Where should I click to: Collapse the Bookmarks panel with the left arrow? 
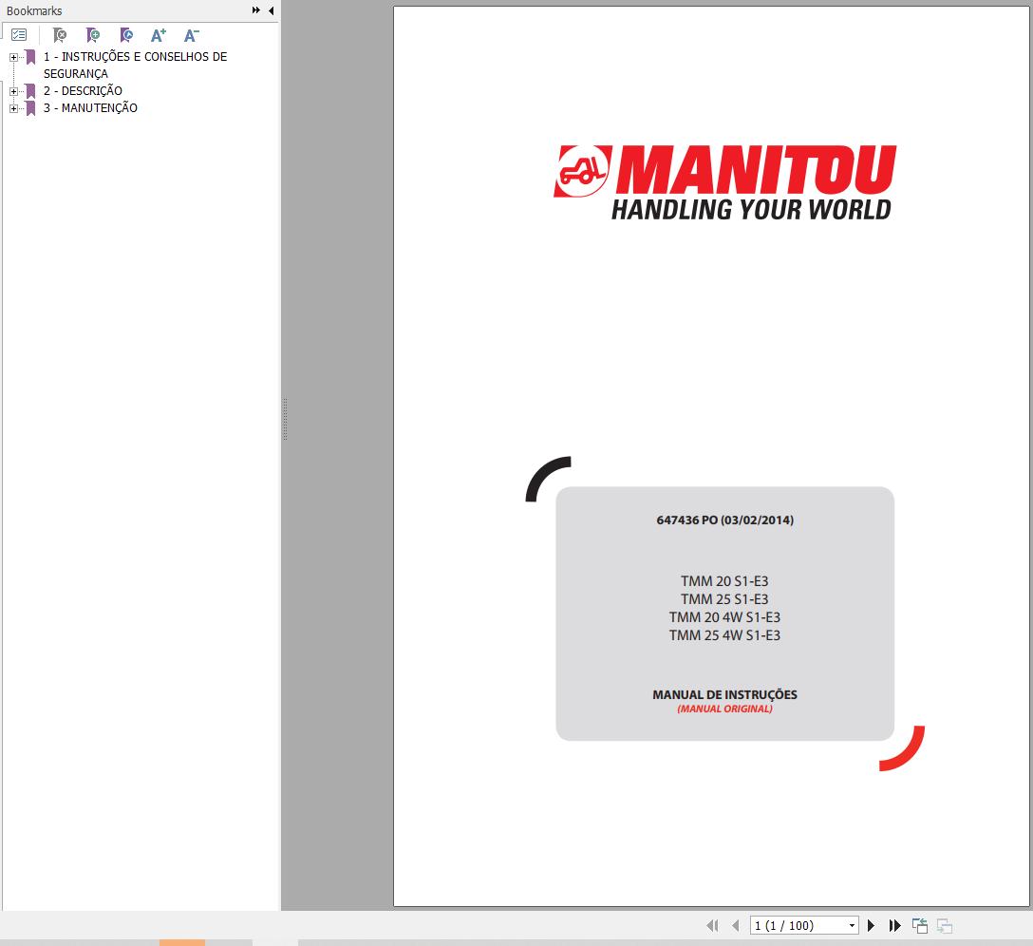[x=272, y=10]
